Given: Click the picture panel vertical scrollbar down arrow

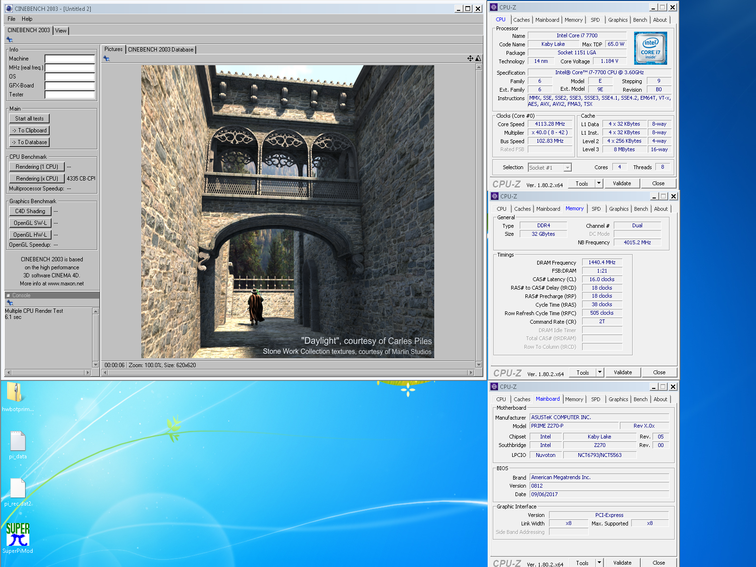Looking at the screenshot, I should [479, 365].
